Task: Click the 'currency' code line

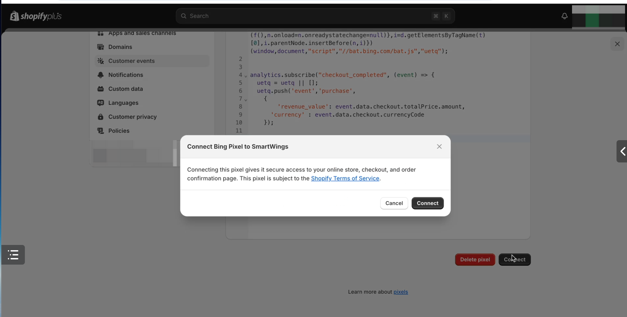Action: (x=348, y=115)
